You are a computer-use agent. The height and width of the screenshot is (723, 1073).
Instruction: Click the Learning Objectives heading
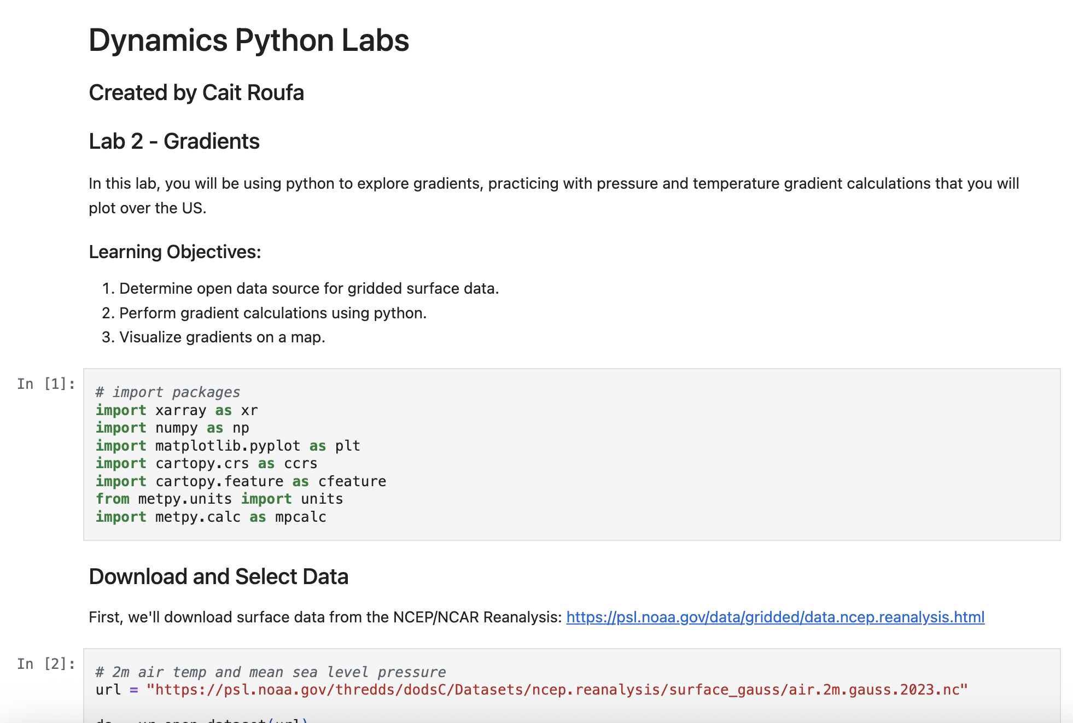coord(175,252)
